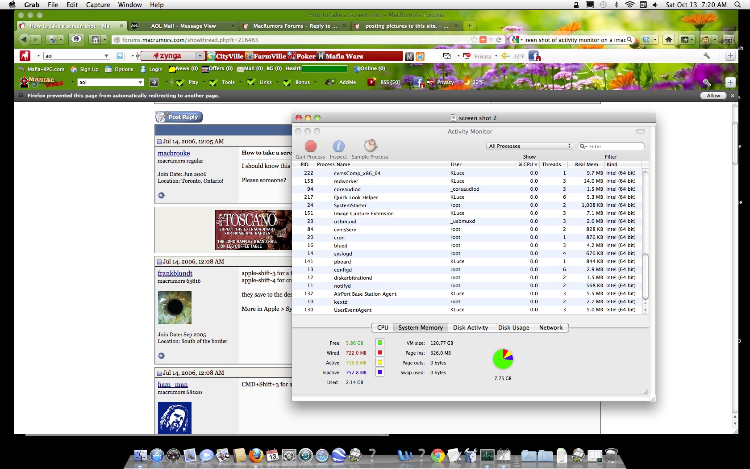
Task: Open Google Chrome from the Dock
Action: click(x=438, y=455)
